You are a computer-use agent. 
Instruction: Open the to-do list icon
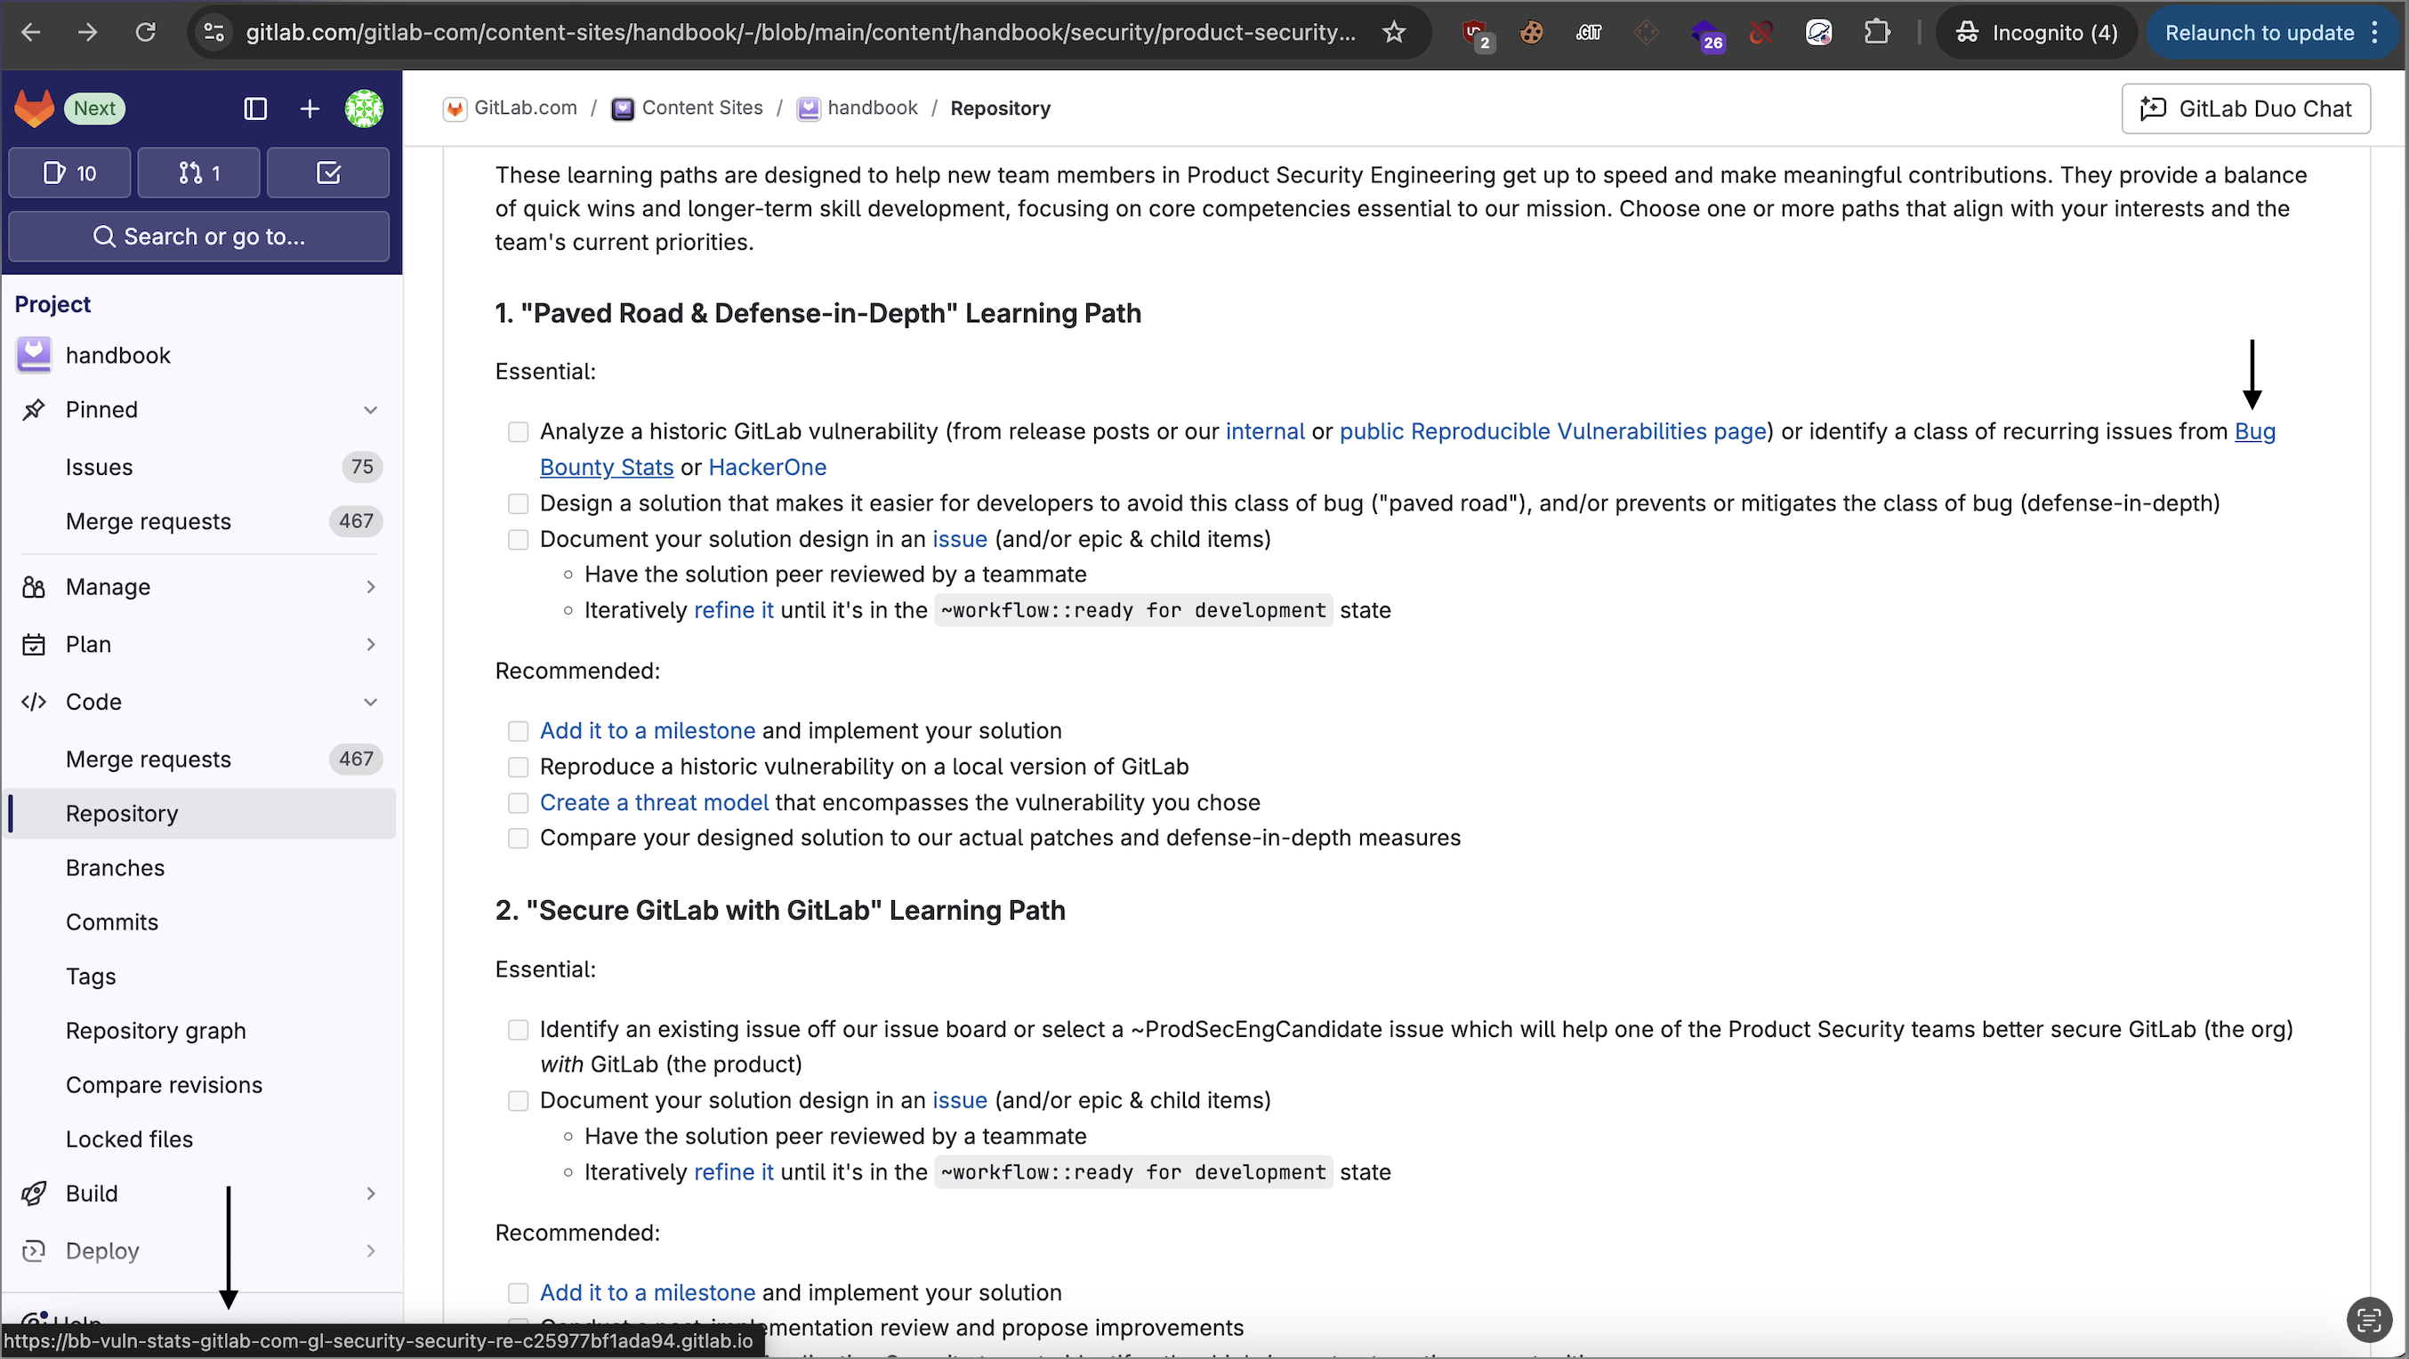pos(328,173)
